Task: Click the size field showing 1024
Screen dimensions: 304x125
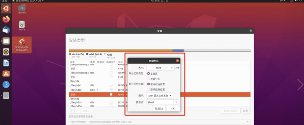Action: click(155, 68)
